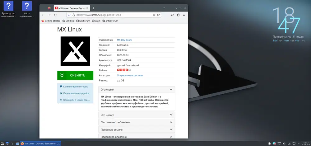Open the MX Forum bookmark
The width and height of the screenshot is (311, 146).
pos(83,21)
